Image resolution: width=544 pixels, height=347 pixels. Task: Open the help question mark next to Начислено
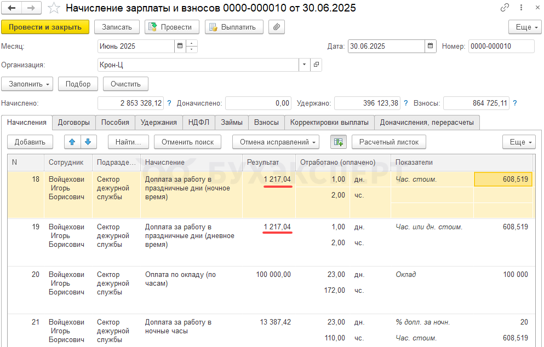[x=169, y=103]
